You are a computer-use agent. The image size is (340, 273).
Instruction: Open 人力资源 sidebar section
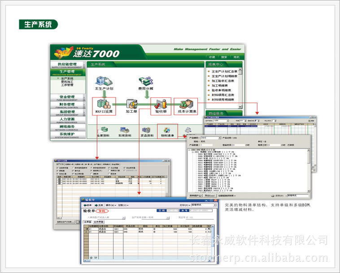tap(67, 120)
